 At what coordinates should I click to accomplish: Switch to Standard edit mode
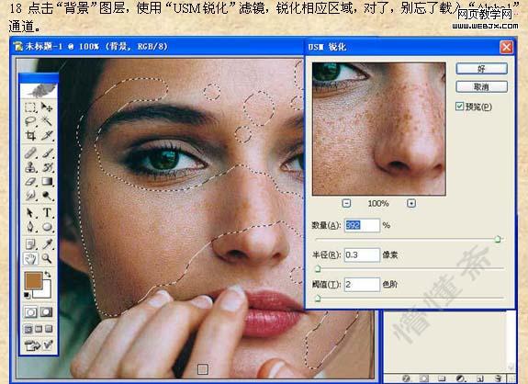point(30,312)
